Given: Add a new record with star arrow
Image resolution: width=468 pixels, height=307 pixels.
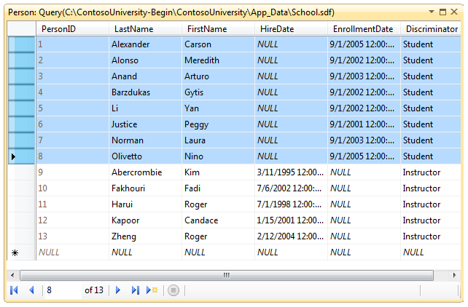Looking at the screenshot, I should 152,290.
